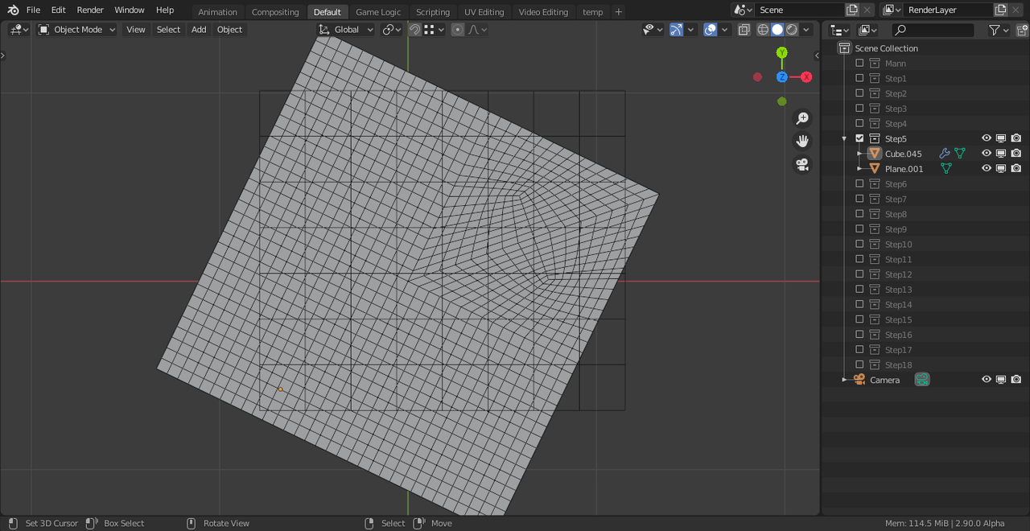Switch to material preview shading

tap(792, 30)
